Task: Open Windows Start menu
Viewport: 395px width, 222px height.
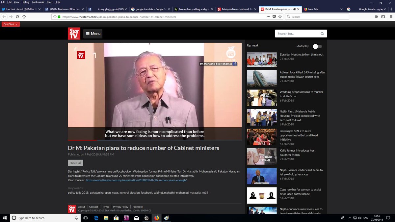Action: (5, 218)
